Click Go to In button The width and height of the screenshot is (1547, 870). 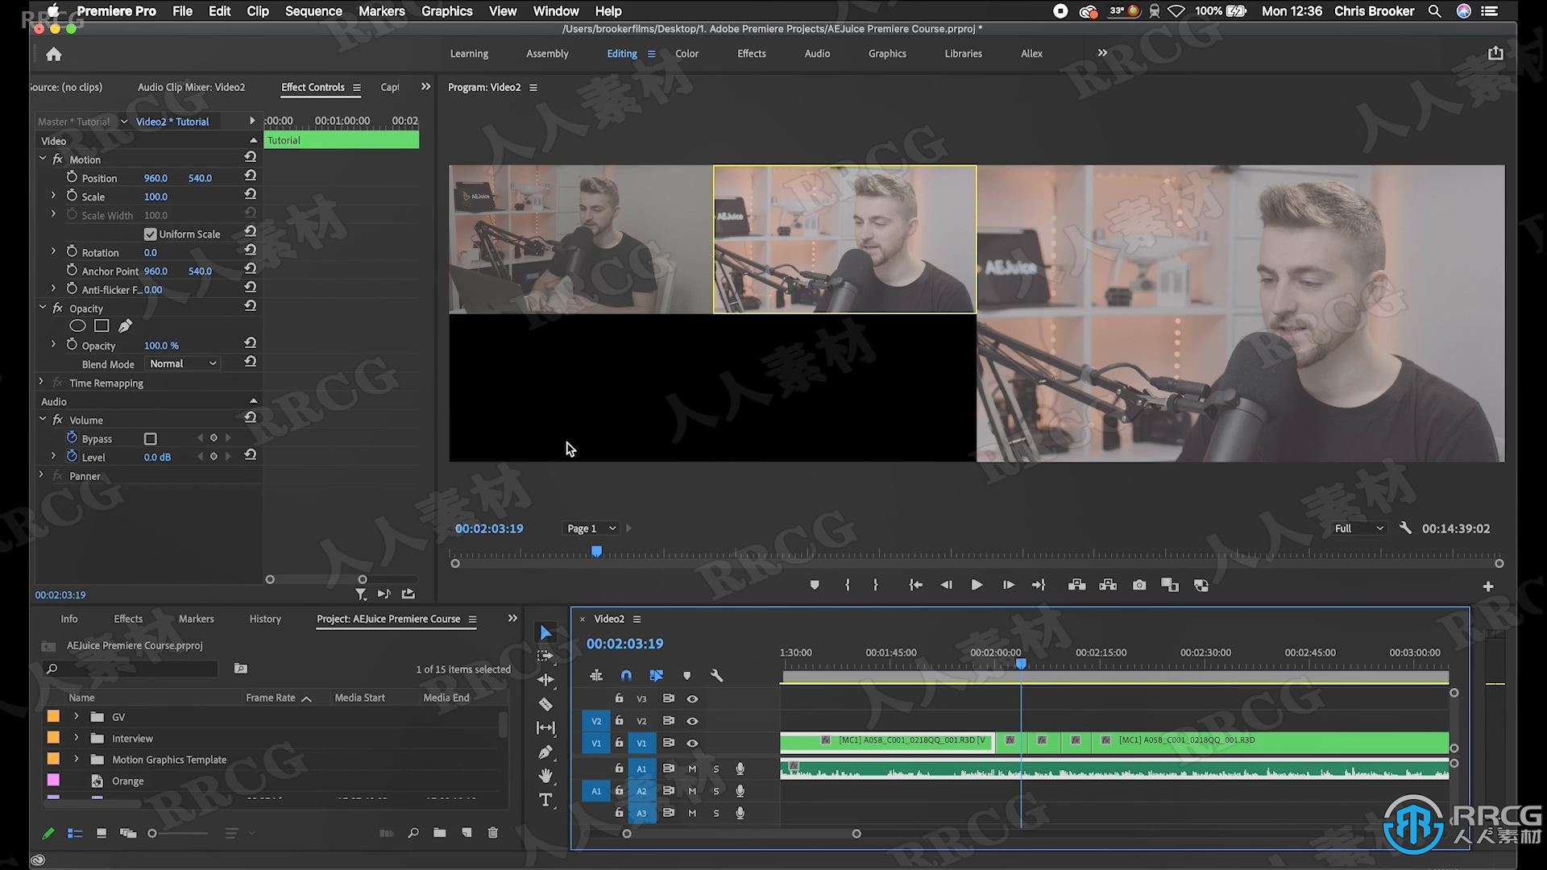[915, 586]
